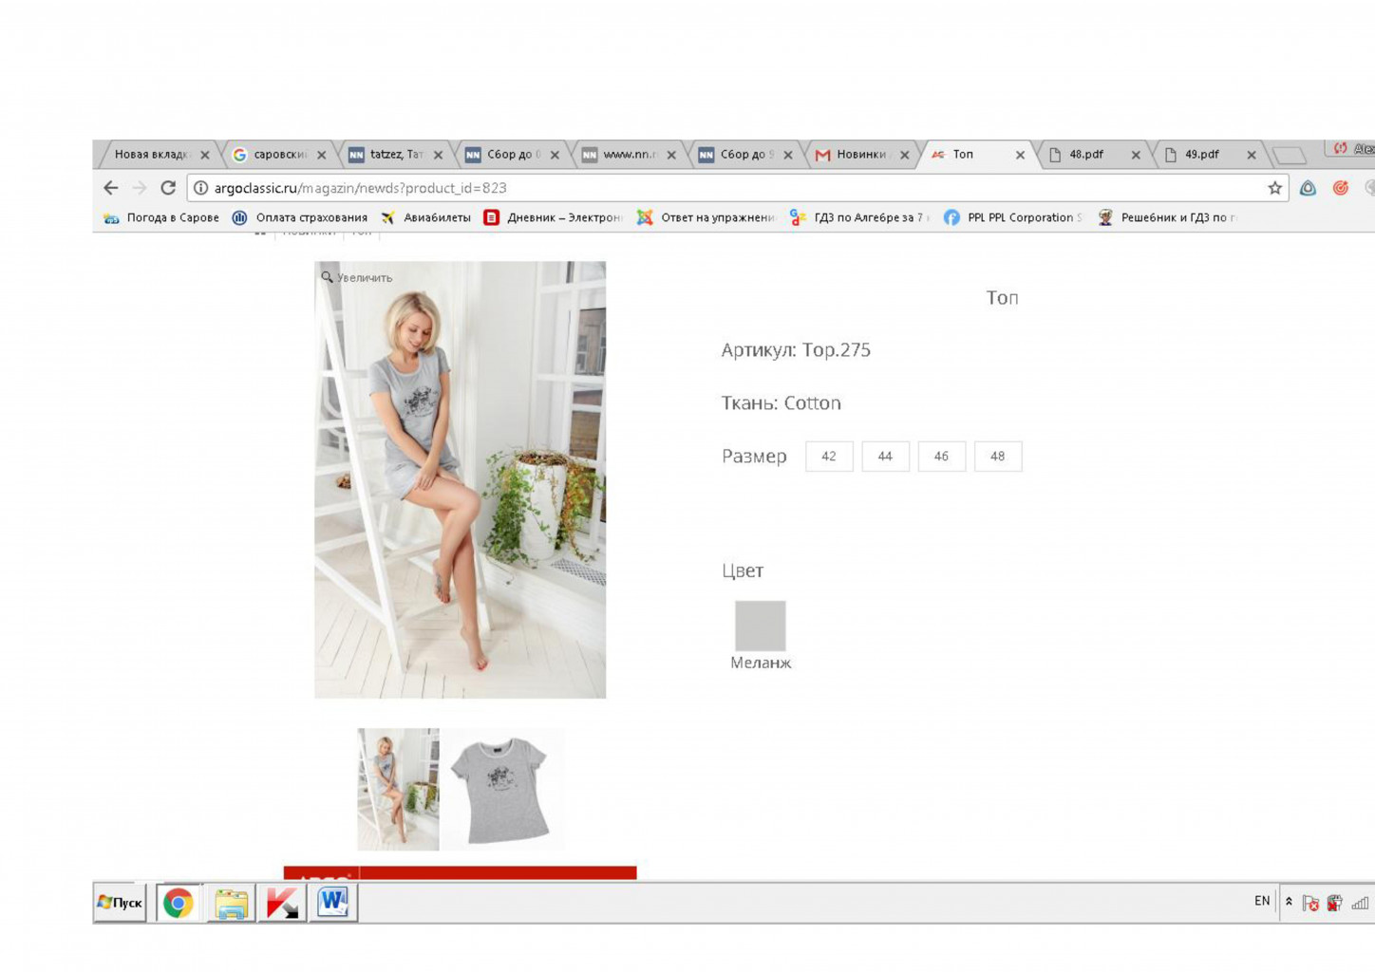Open Microsoft Word from the taskbar

(x=333, y=903)
